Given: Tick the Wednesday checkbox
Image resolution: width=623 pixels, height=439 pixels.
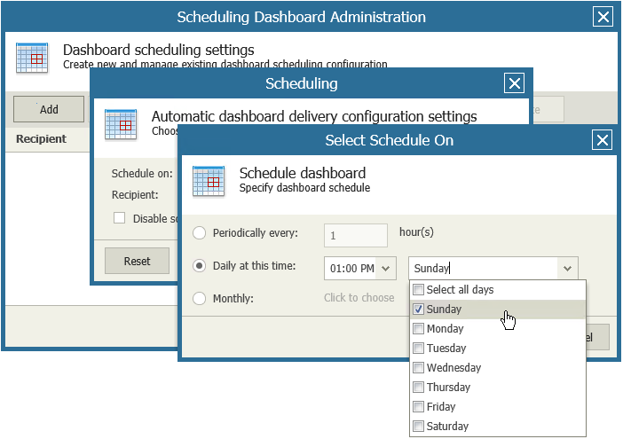Looking at the screenshot, I should coord(419,368).
